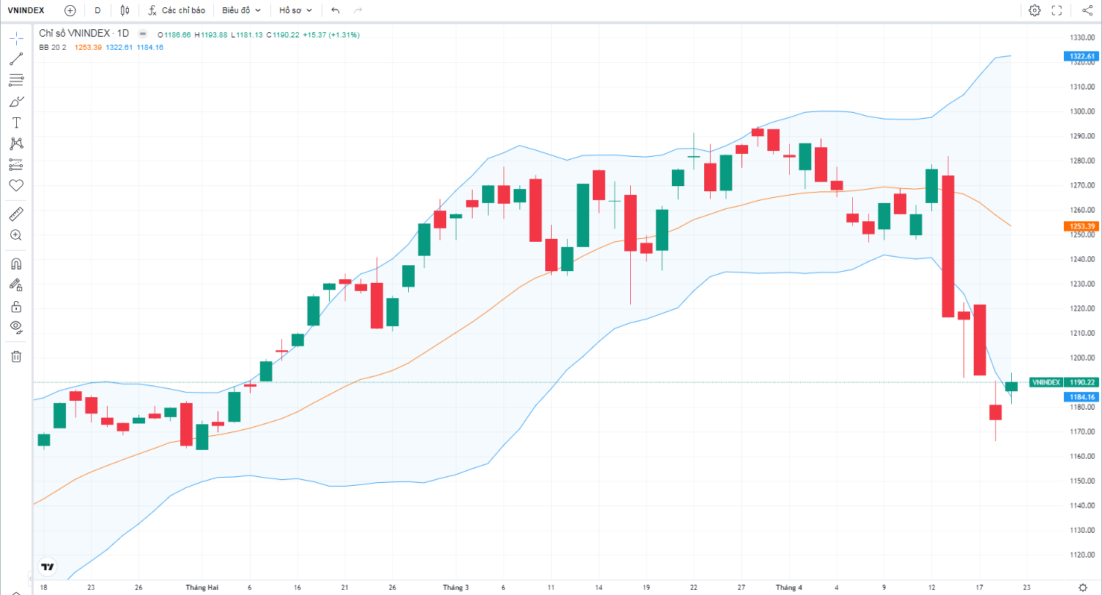Select the brush drawing tool
Viewport: 1102px width, 595px height.
click(x=16, y=101)
